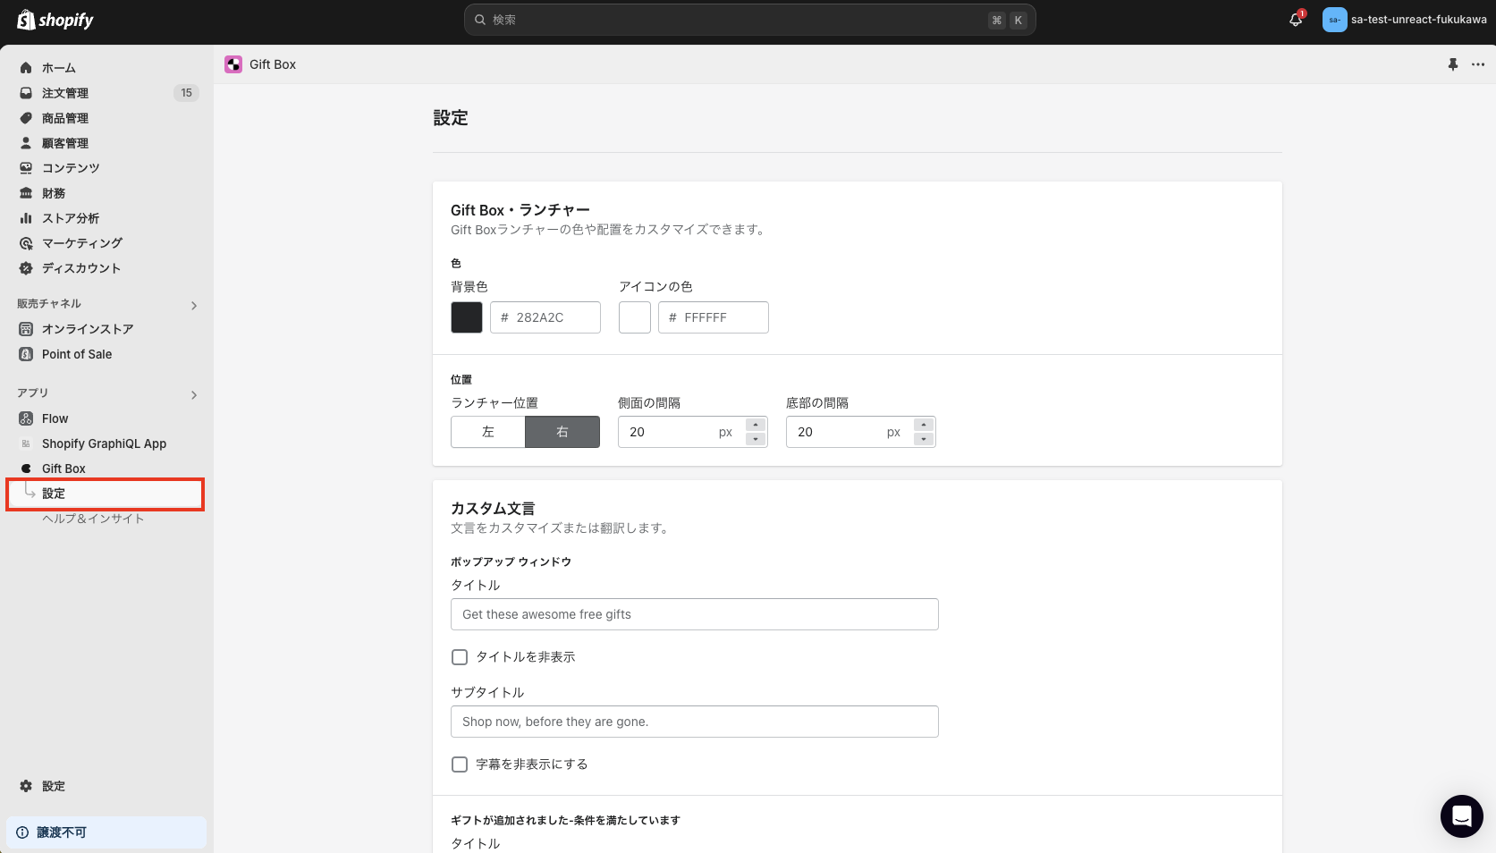
Task: Pick the 背景色 color swatch
Action: pos(466,317)
